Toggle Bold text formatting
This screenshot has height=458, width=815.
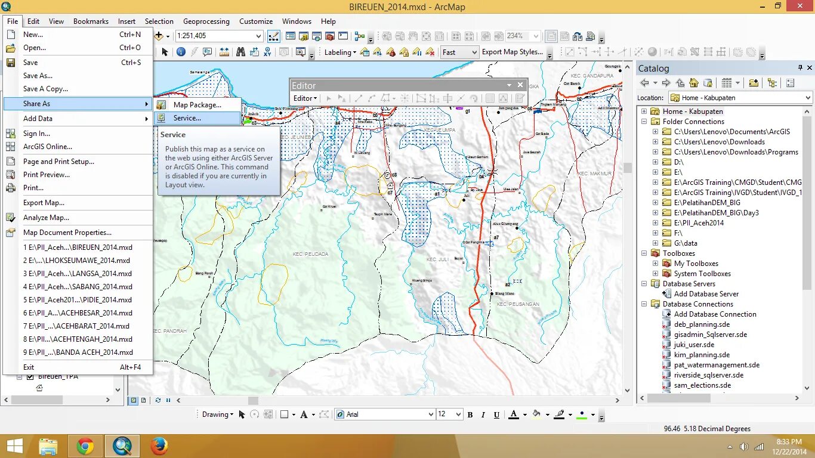coord(470,414)
